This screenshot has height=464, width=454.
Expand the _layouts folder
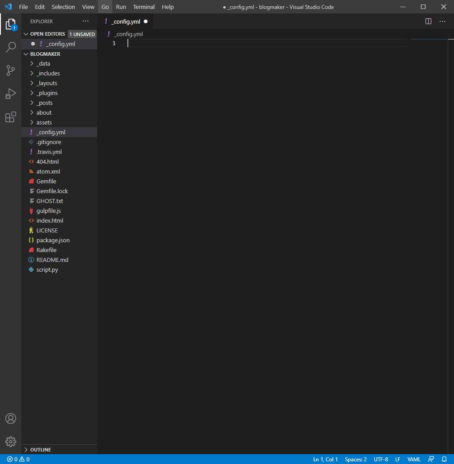[x=59, y=83]
